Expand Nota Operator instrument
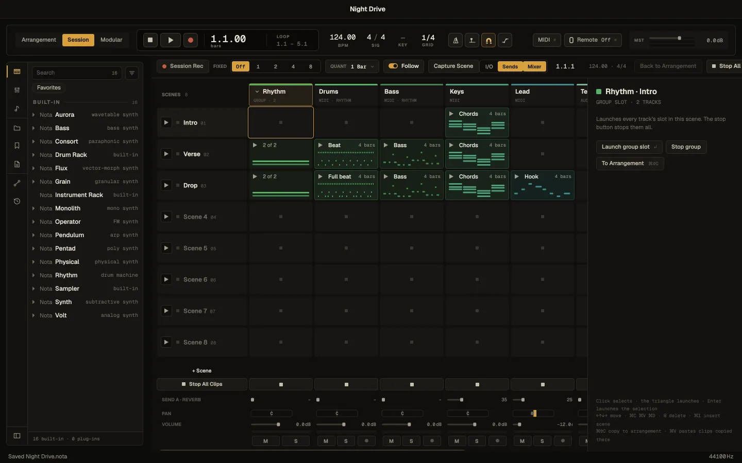 (33, 222)
